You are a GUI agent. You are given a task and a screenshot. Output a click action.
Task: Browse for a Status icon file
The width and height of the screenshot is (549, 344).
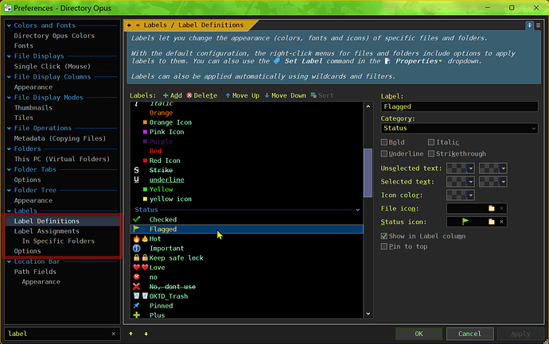491,222
